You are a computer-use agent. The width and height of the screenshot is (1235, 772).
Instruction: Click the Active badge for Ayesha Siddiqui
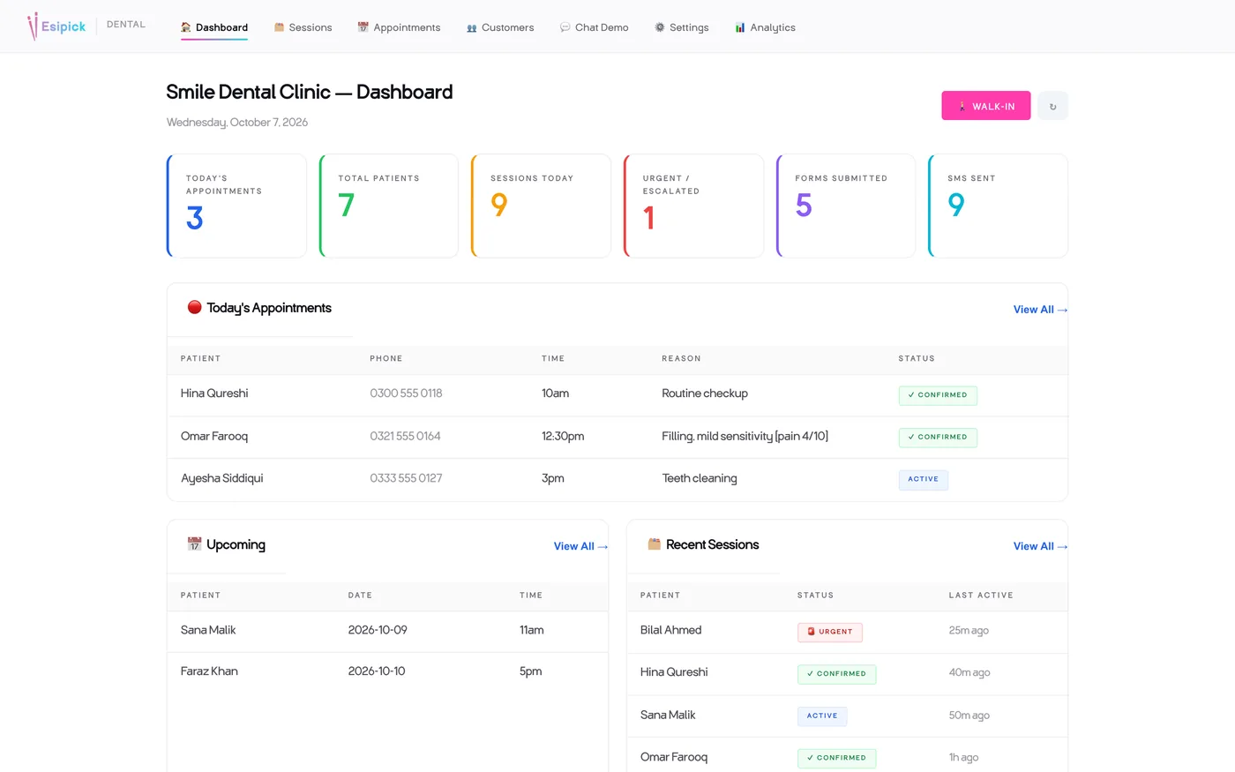tap(924, 480)
